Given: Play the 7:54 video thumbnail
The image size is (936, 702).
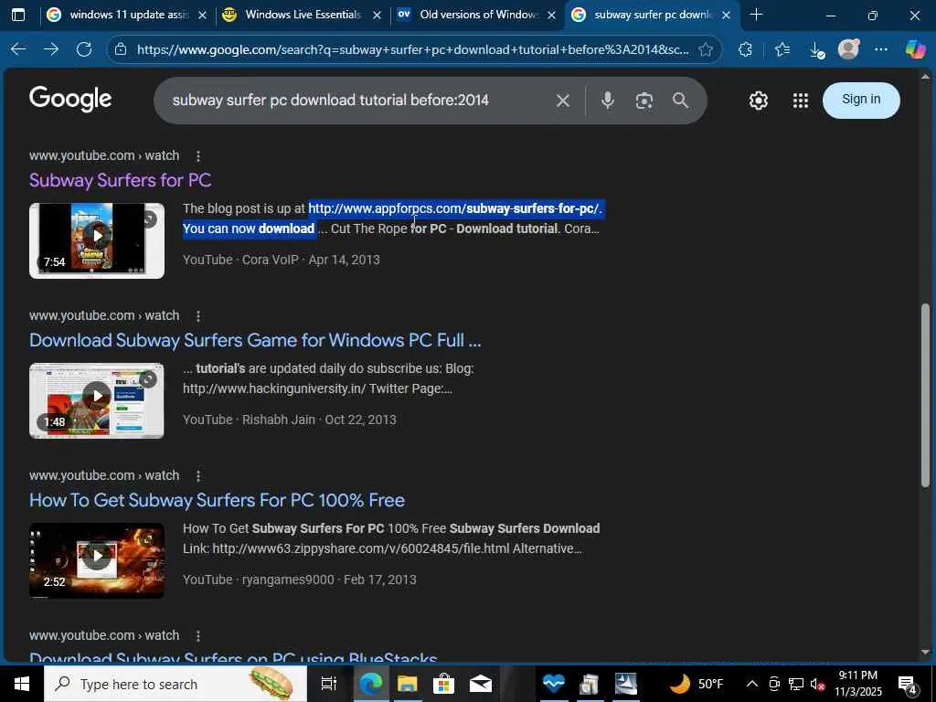Looking at the screenshot, I should [x=97, y=240].
